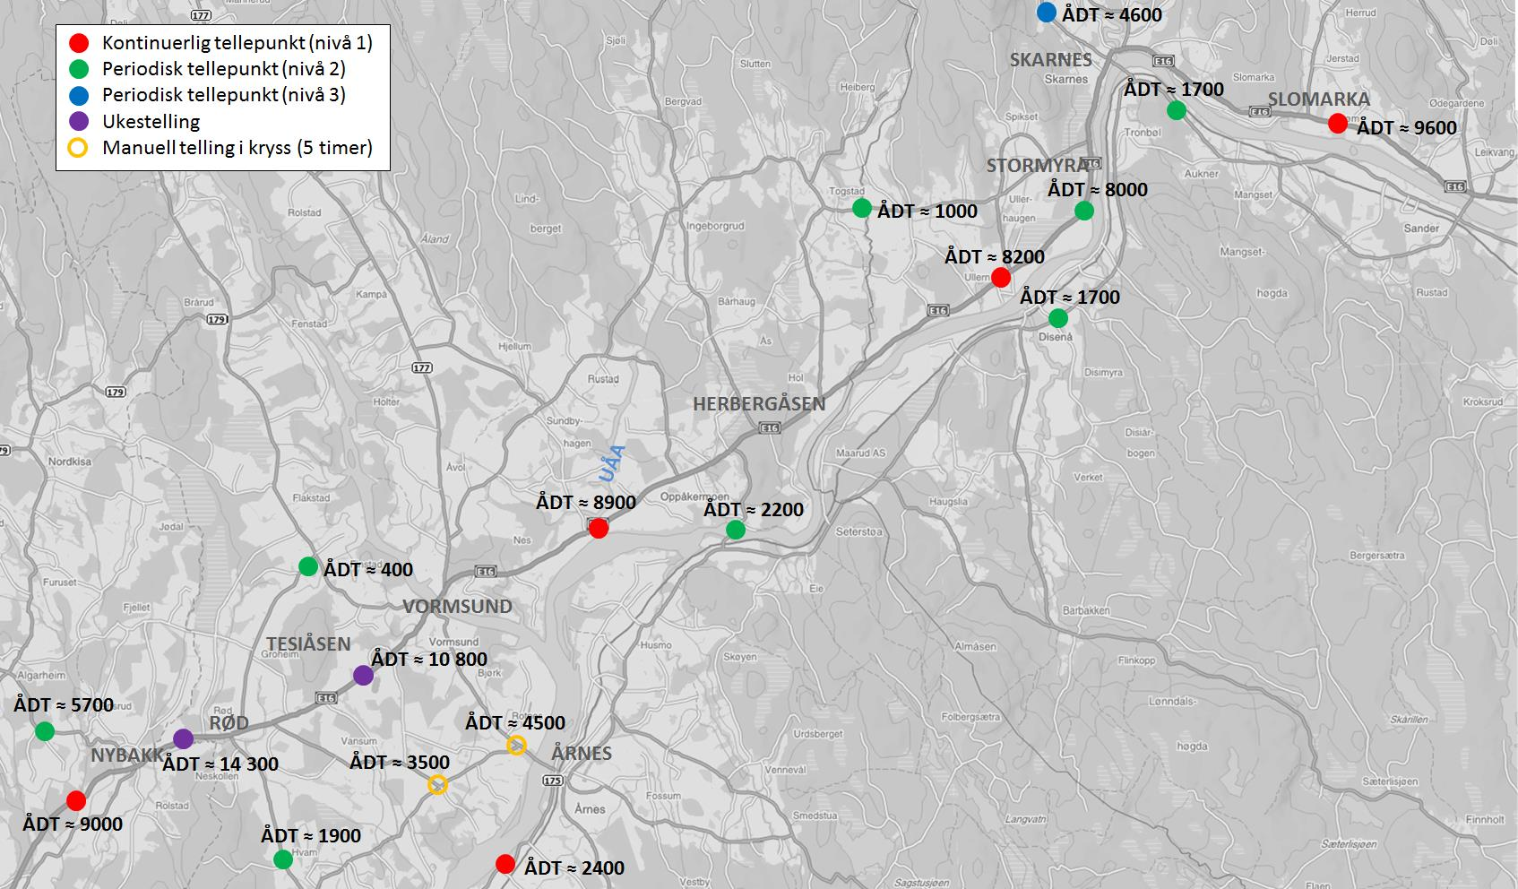This screenshot has width=1518, height=889.
Task: Click the legend text 'Manuell telling i kryss (5 timer)'
Action: tap(237, 148)
